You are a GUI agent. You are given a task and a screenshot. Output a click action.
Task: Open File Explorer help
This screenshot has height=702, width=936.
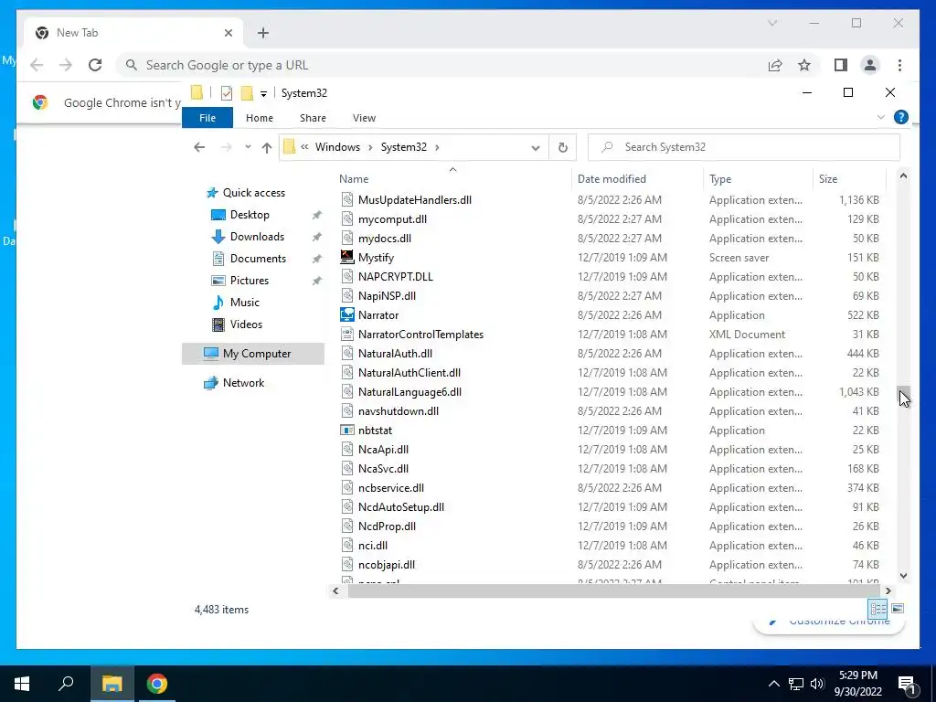(900, 117)
